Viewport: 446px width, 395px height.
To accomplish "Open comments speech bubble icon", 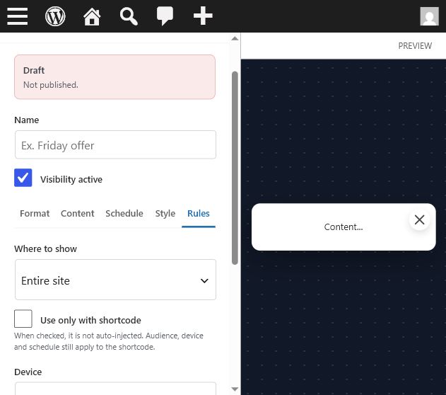I will pyautogui.click(x=165, y=16).
